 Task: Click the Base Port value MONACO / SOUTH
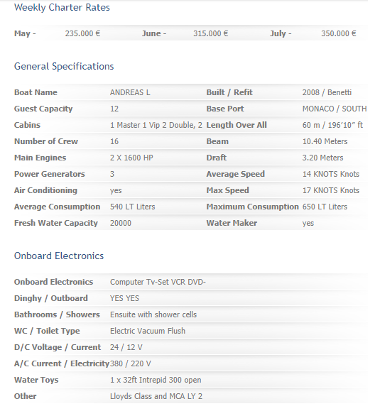335,109
